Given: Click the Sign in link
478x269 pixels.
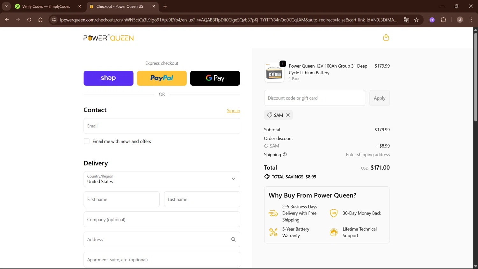Looking at the screenshot, I should pos(234,111).
